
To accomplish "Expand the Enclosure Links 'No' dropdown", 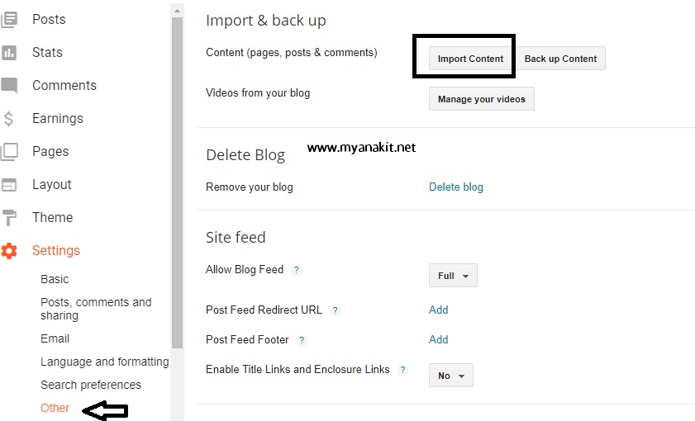I will [x=451, y=376].
